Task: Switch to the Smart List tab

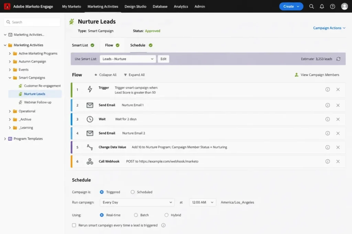Action: 83,45
